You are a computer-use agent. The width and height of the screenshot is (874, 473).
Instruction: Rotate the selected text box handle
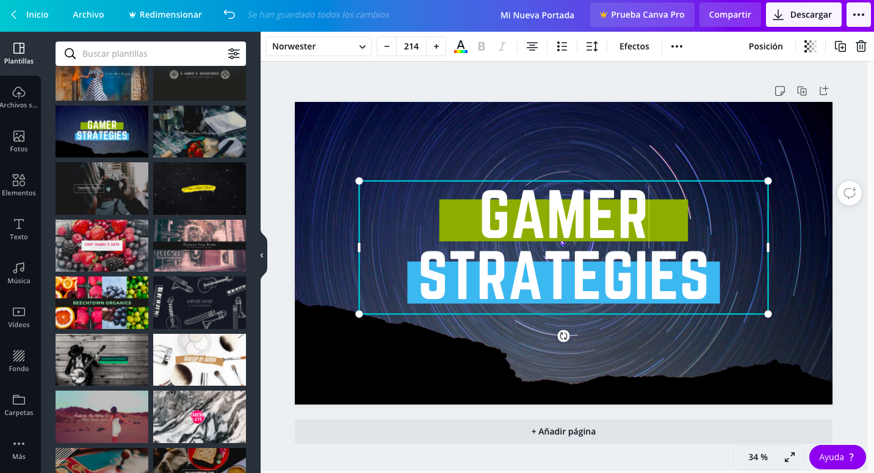[x=563, y=336]
